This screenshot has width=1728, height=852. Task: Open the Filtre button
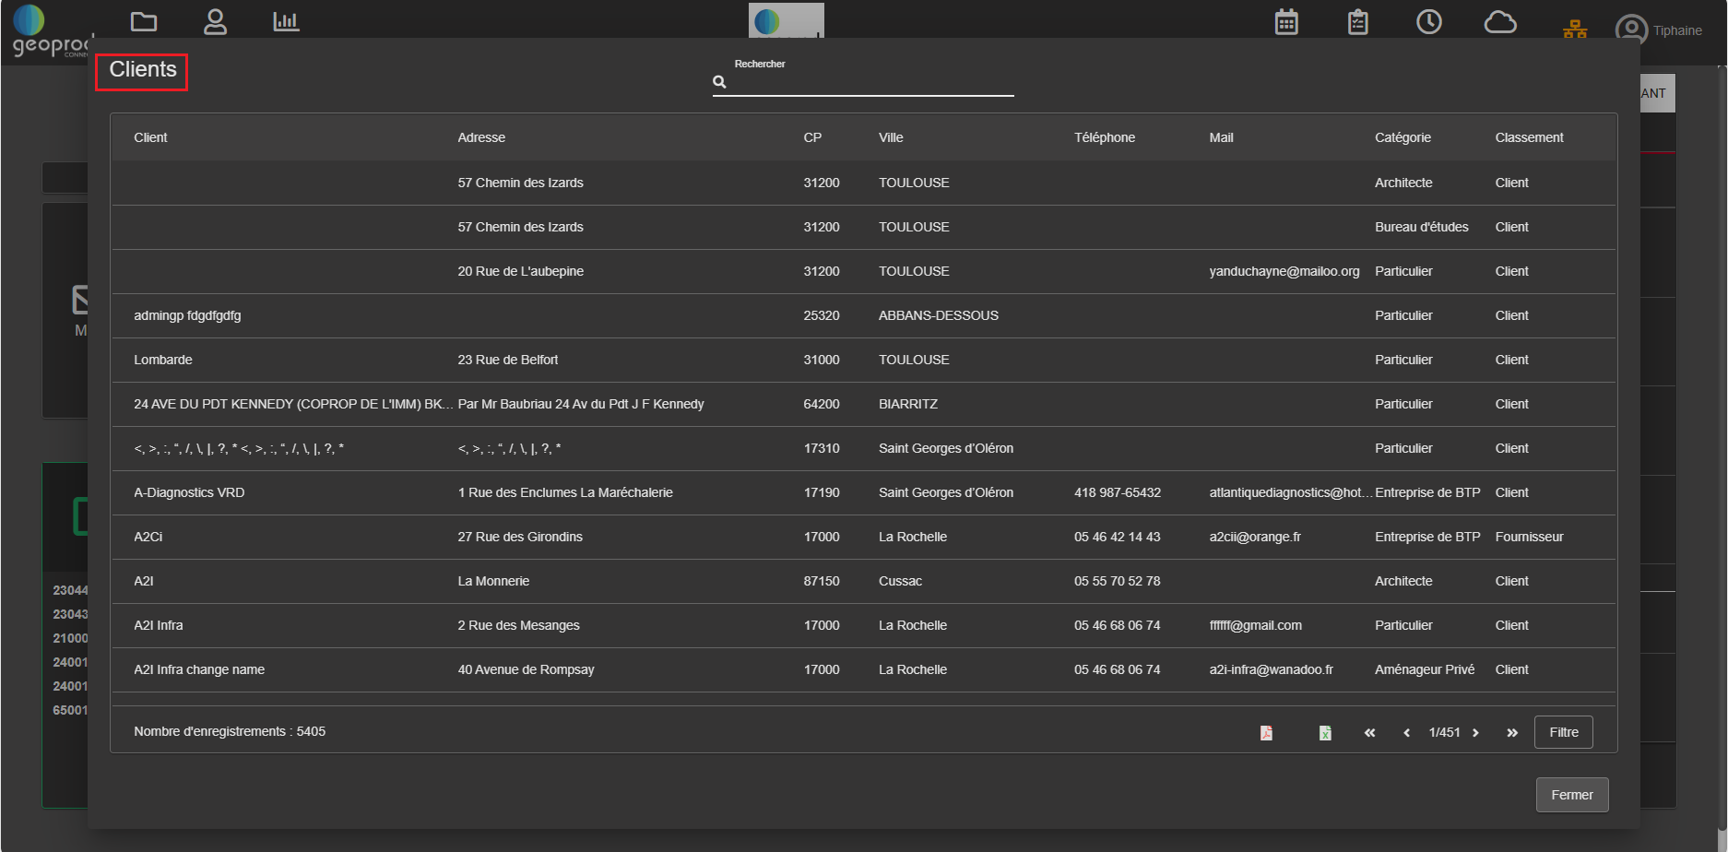[1564, 732]
